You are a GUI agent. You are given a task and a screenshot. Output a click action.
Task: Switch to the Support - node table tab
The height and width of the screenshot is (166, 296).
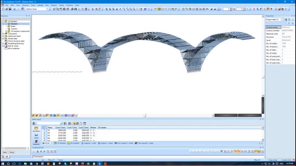pos(89,143)
